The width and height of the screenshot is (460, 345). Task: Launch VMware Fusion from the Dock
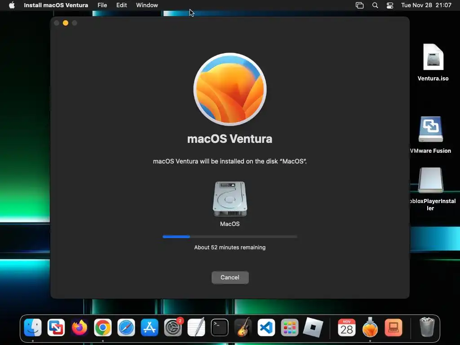point(56,327)
